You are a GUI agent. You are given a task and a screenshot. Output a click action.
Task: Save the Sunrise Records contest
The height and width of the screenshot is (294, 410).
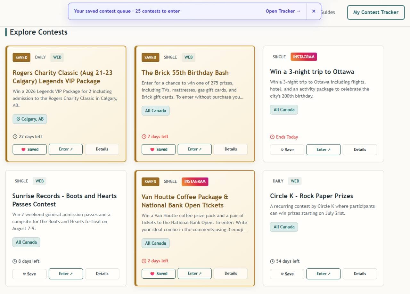pyautogui.click(x=29, y=274)
